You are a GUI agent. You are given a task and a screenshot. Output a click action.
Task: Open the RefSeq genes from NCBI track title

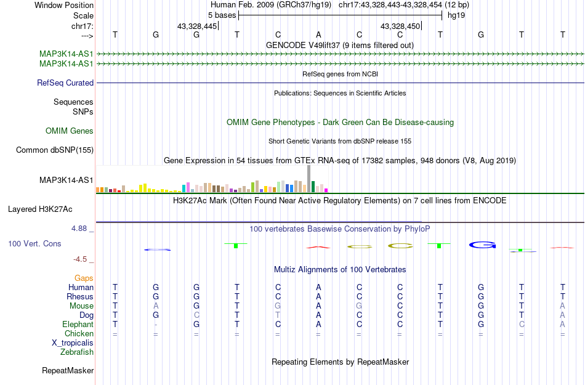point(340,74)
